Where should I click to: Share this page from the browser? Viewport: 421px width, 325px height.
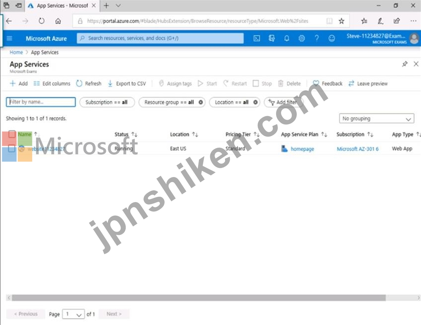point(397,21)
